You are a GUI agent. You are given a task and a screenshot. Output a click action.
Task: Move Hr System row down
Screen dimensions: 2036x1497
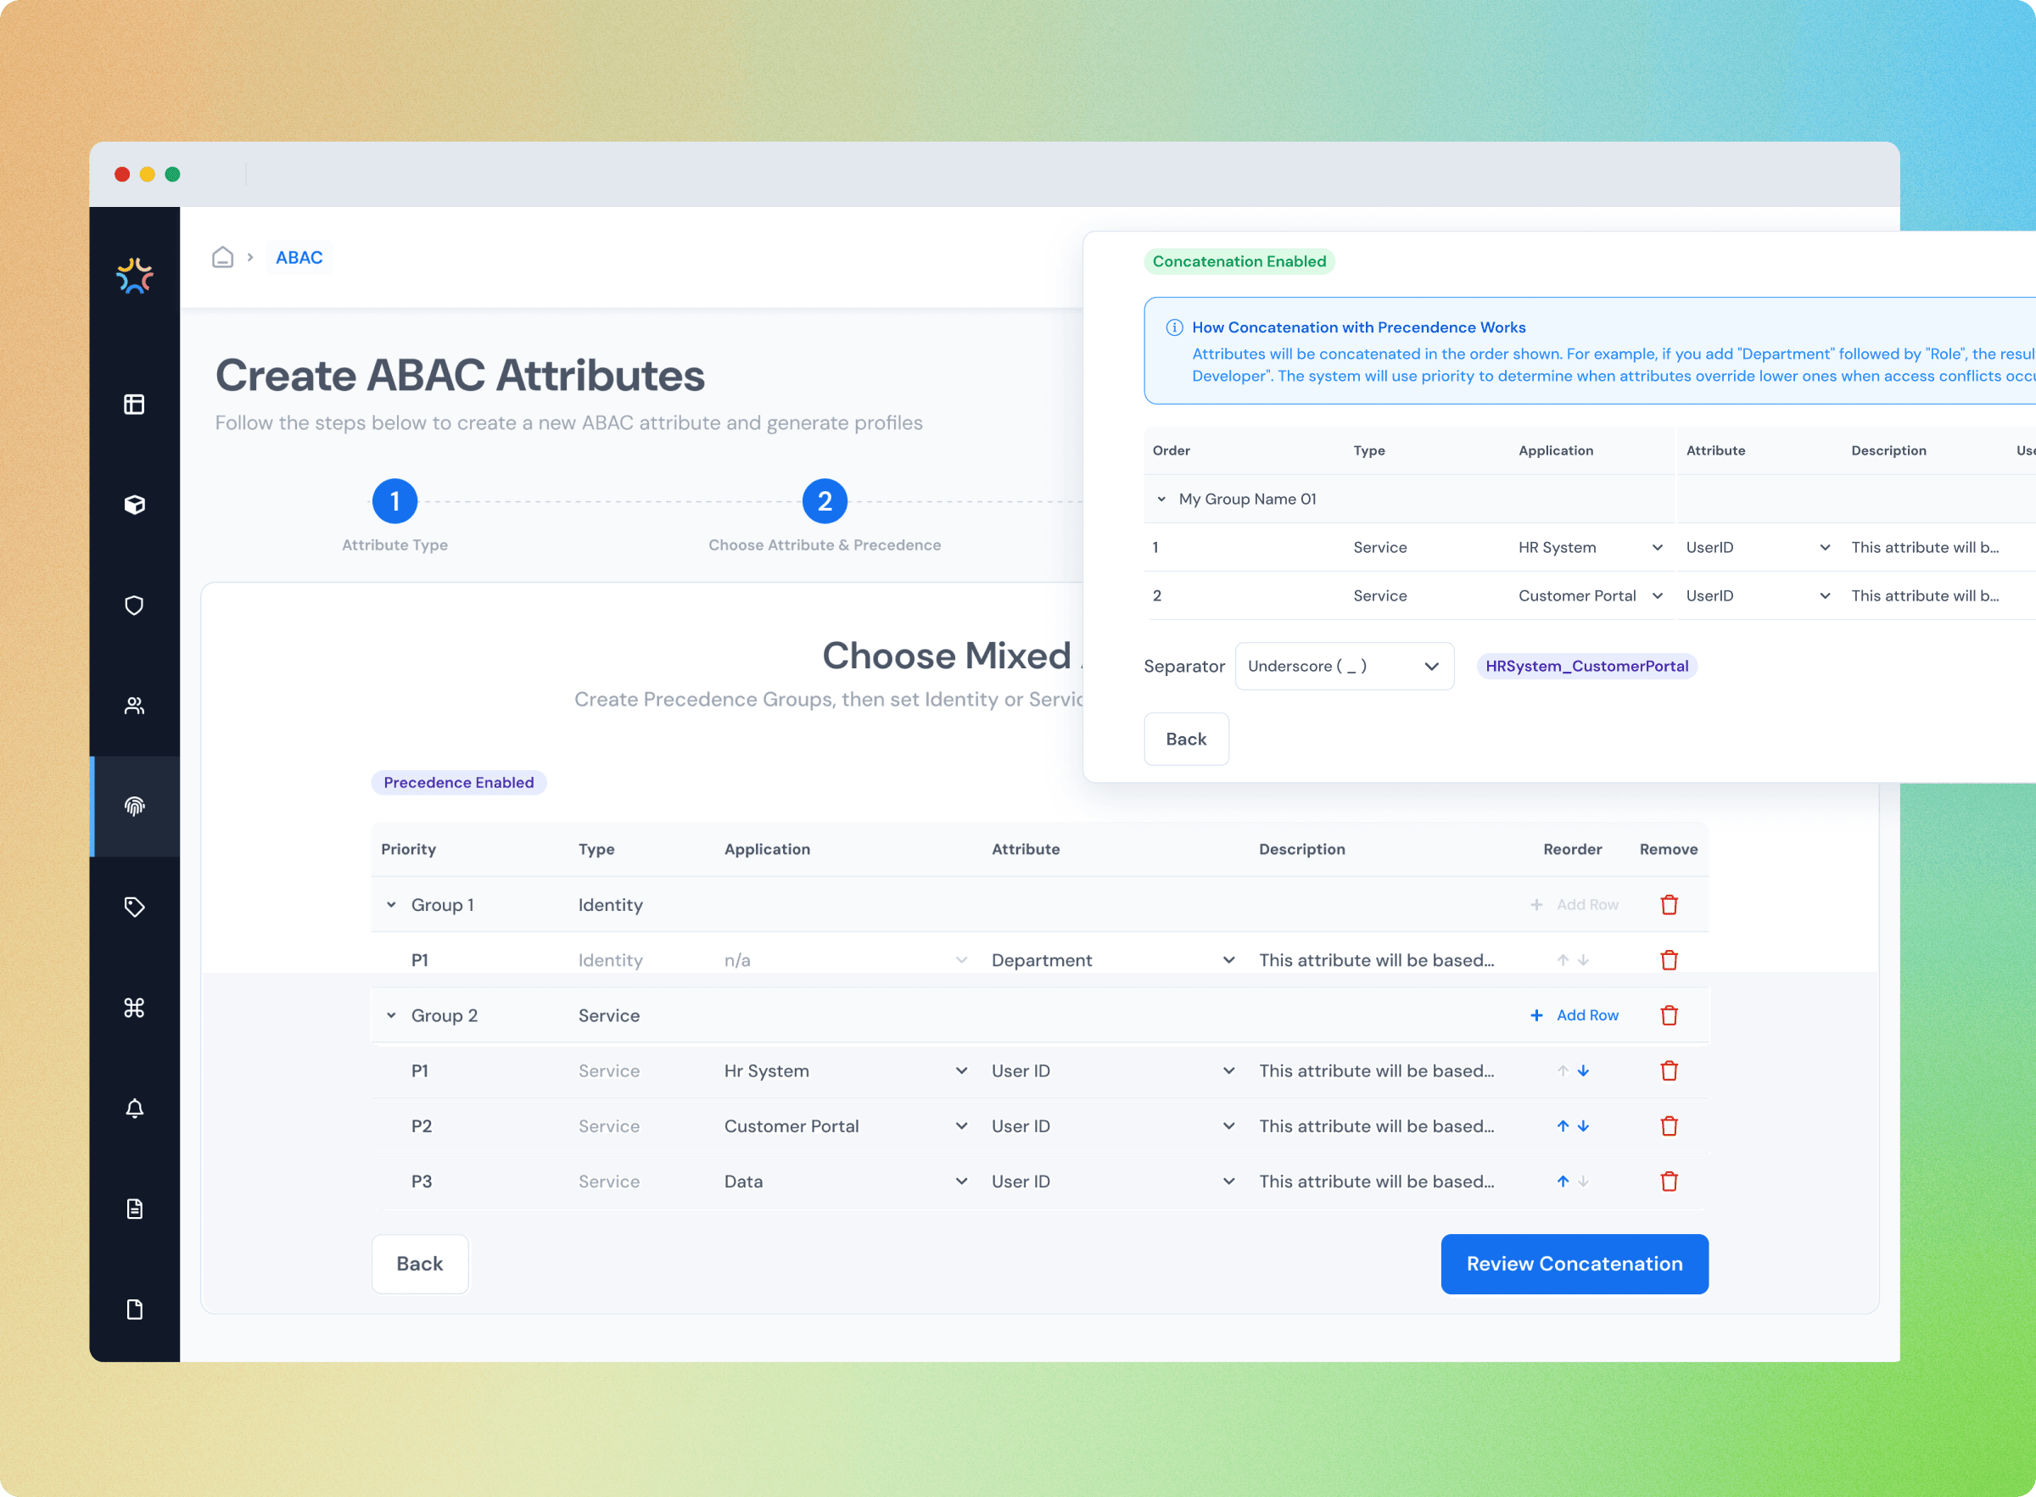[x=1583, y=1070]
